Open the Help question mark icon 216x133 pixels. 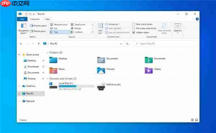coord(197,19)
